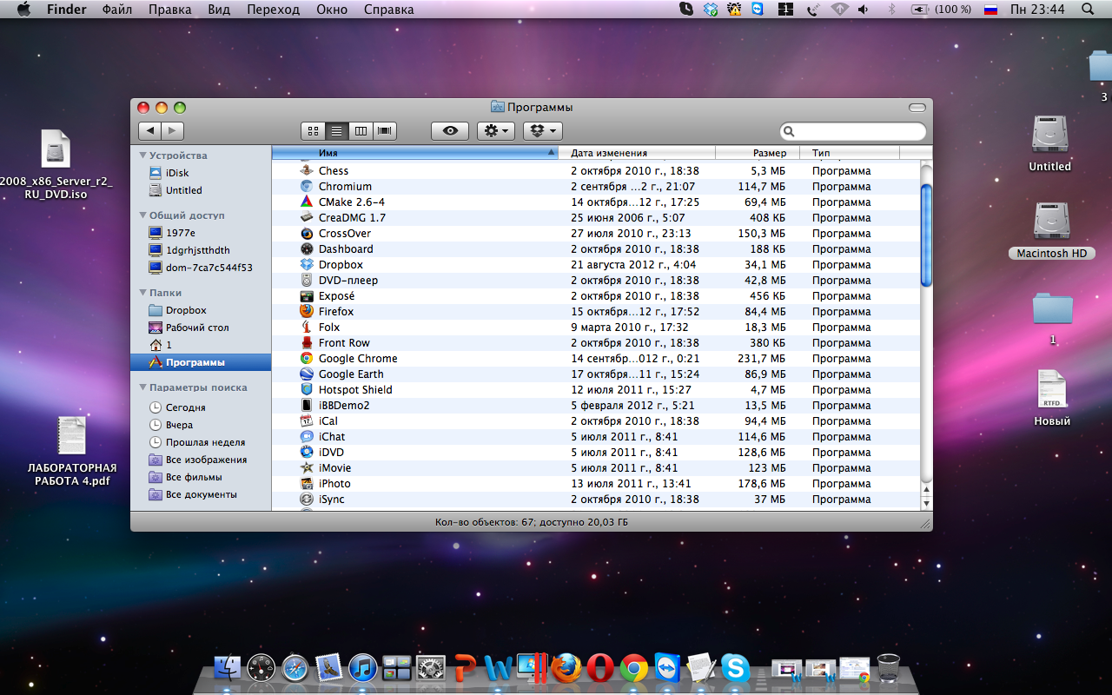Image resolution: width=1112 pixels, height=695 pixels.
Task: Collapse the Общий доступ sidebar section
Action: point(143,215)
